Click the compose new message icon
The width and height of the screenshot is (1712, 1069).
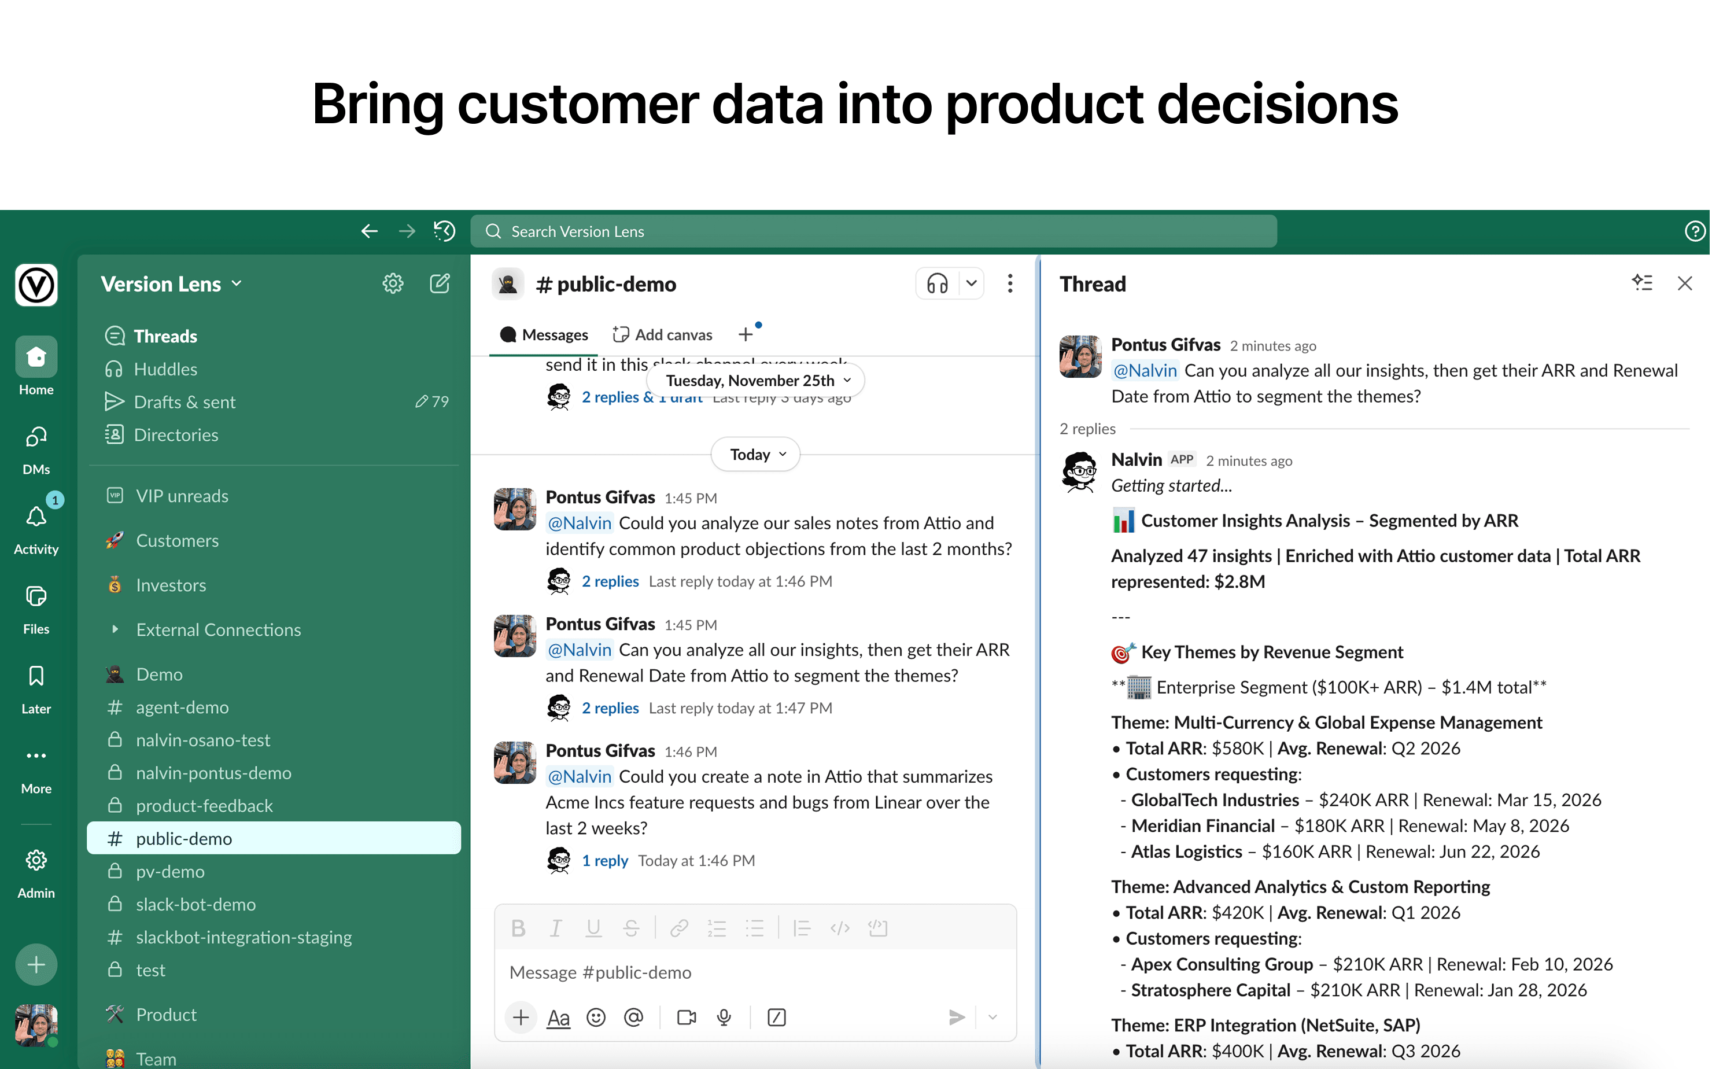tap(440, 283)
